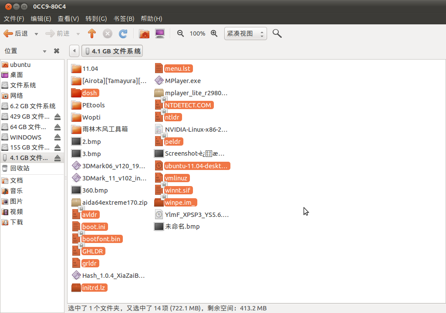Open 图片 bookmark in the sidebar
446x313 pixels.
pos(32,201)
